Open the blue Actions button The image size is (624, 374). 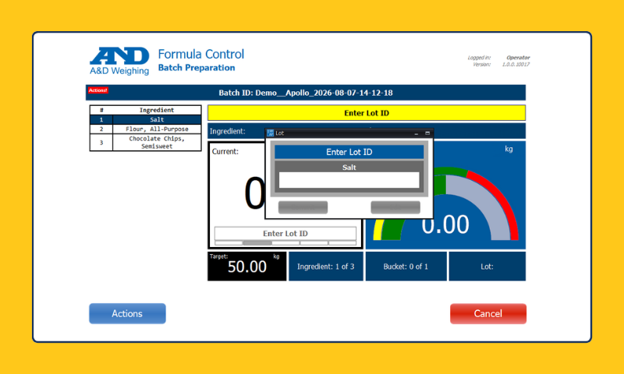pyautogui.click(x=127, y=313)
